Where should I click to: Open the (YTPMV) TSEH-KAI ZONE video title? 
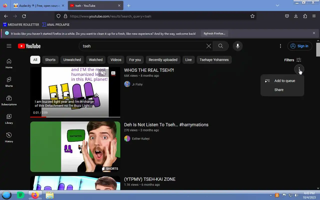tap(150, 179)
